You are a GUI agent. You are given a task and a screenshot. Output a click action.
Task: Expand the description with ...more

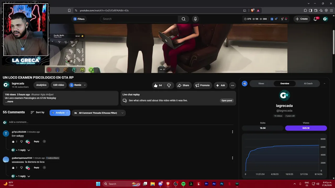tap(9, 102)
